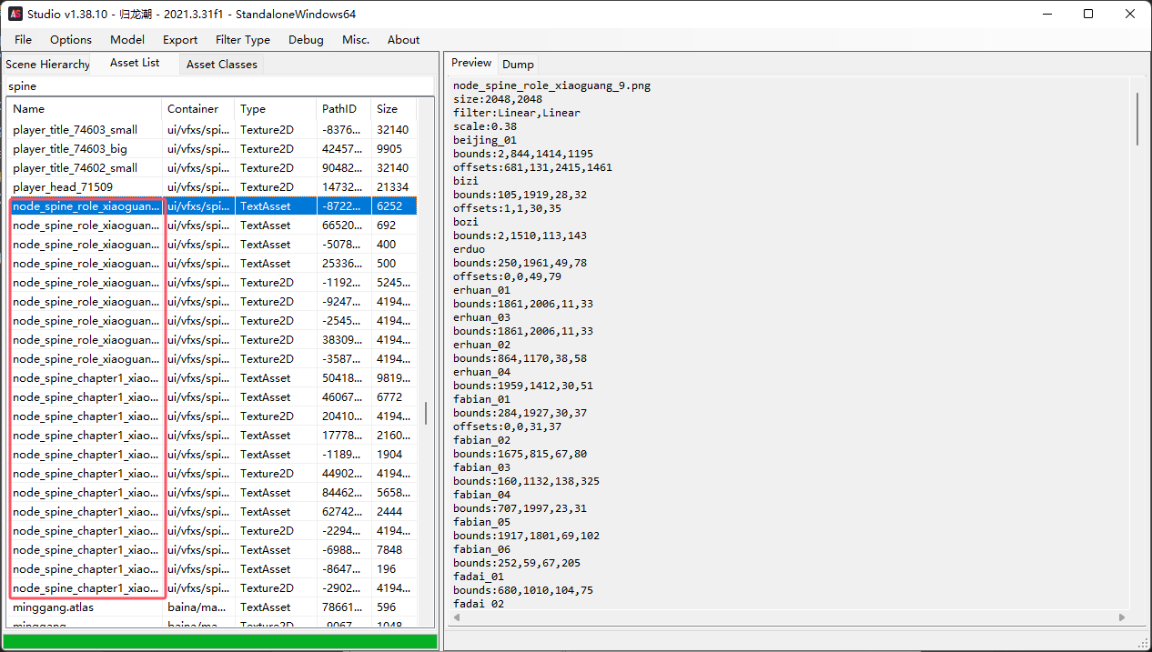1152x652 pixels.
Task: Click the preview pane vertical scrollbar thumb
Action: pyautogui.click(x=1137, y=118)
